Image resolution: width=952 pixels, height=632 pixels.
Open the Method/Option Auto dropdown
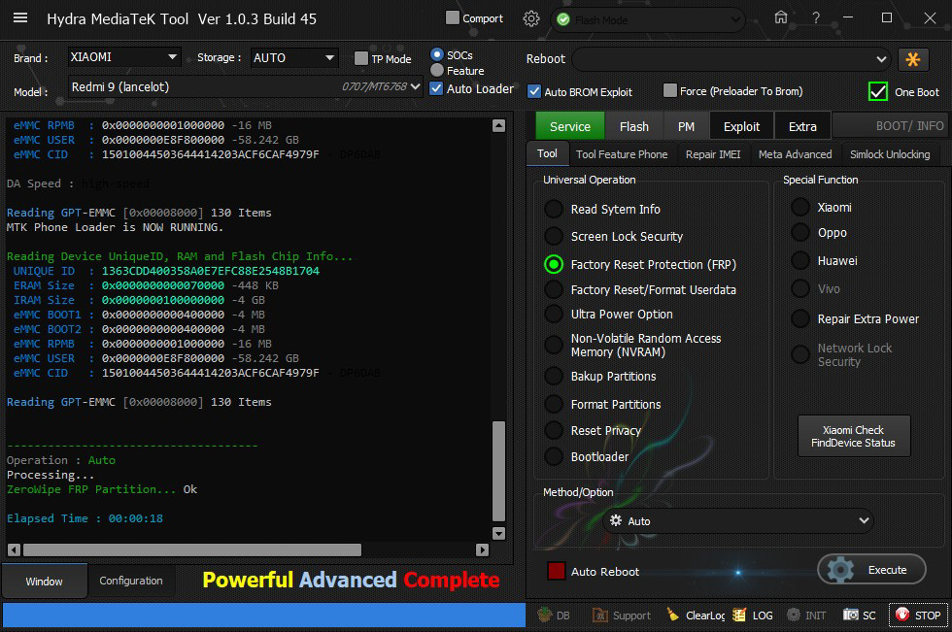coord(738,520)
